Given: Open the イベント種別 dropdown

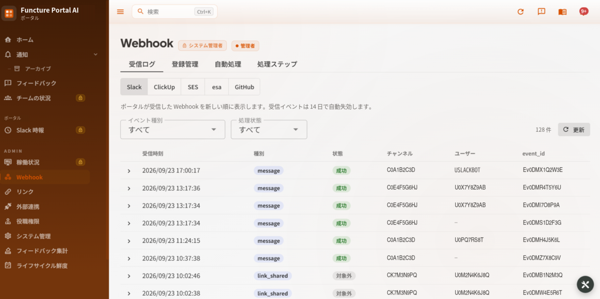Looking at the screenshot, I should pos(173,129).
